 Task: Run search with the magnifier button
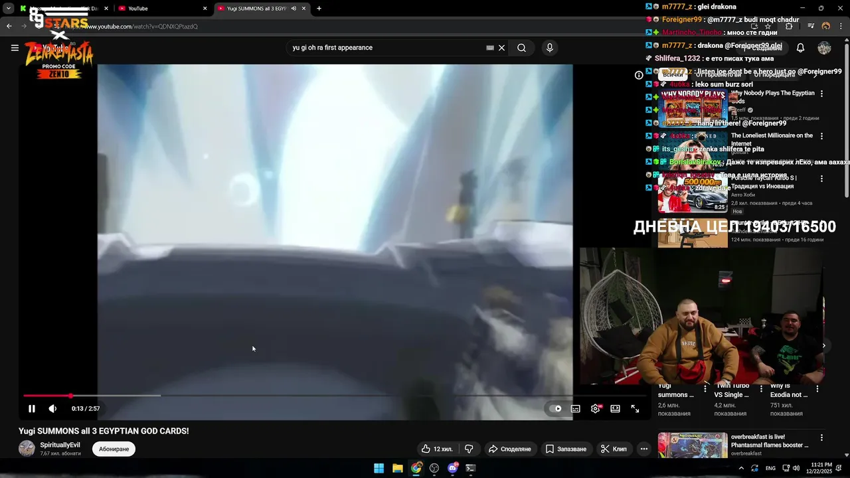click(x=522, y=48)
